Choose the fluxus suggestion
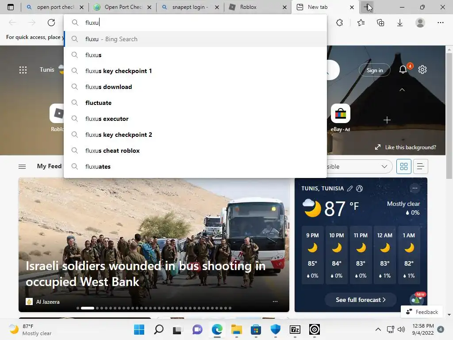453x340 pixels. (x=195, y=55)
